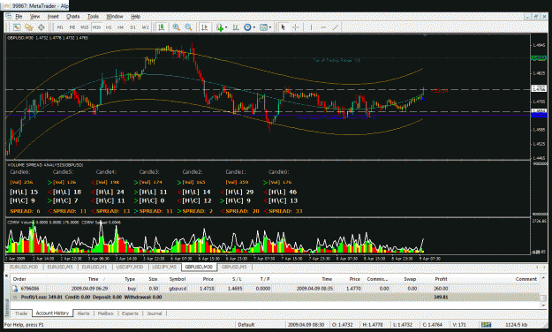This screenshot has height=332, width=552.
Task: Switch chart to M5 timeframe
Action: 72,27
